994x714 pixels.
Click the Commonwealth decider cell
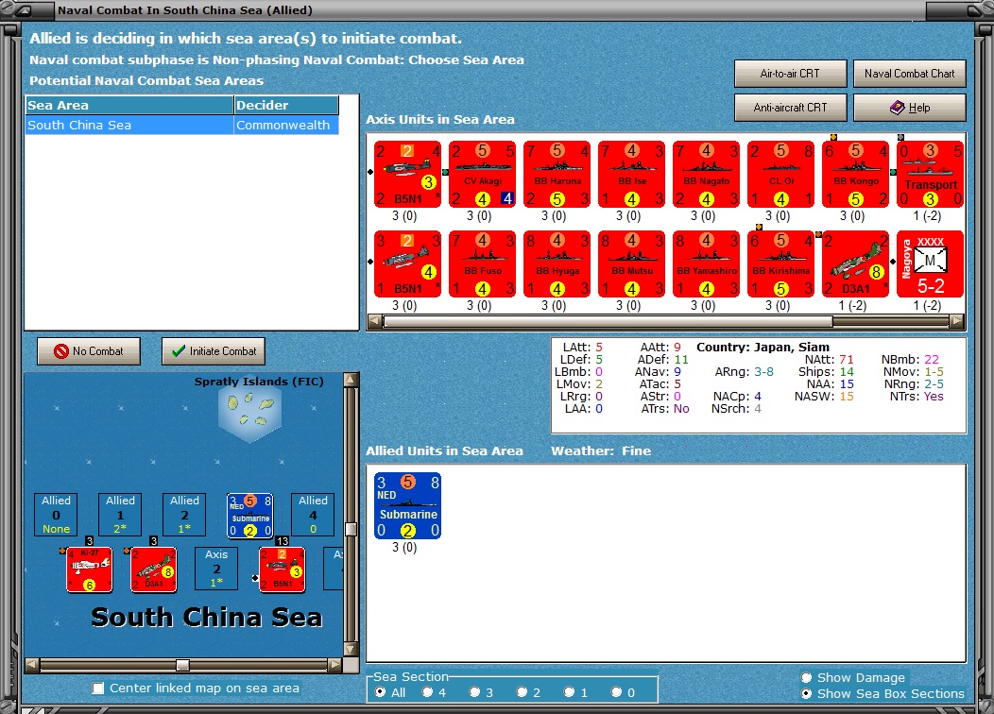pos(286,125)
